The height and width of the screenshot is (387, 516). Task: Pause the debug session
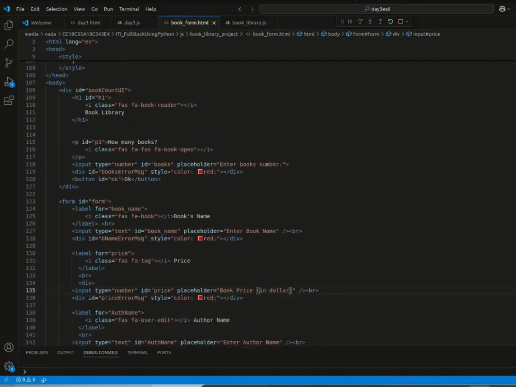(350, 21)
